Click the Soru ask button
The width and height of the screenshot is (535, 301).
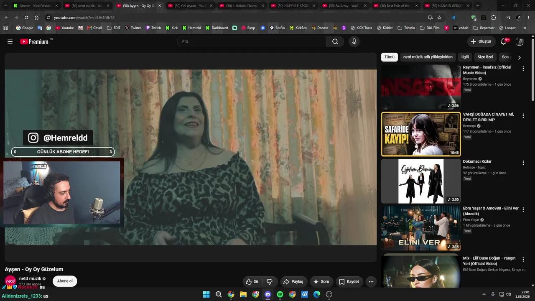(x=321, y=282)
